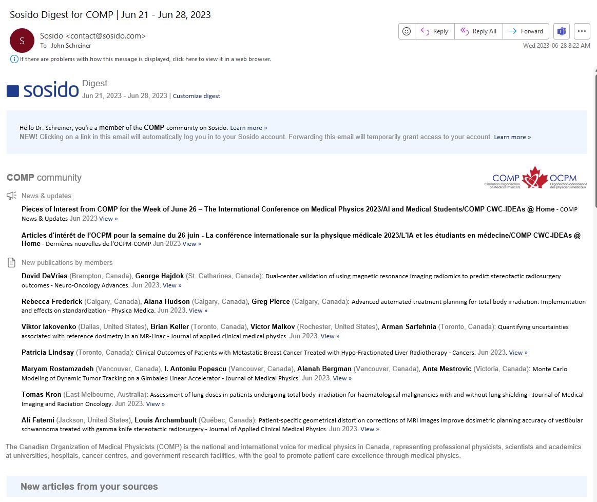The image size is (597, 502).
Task: Open the Customize digest link
Action: pyautogui.click(x=197, y=96)
